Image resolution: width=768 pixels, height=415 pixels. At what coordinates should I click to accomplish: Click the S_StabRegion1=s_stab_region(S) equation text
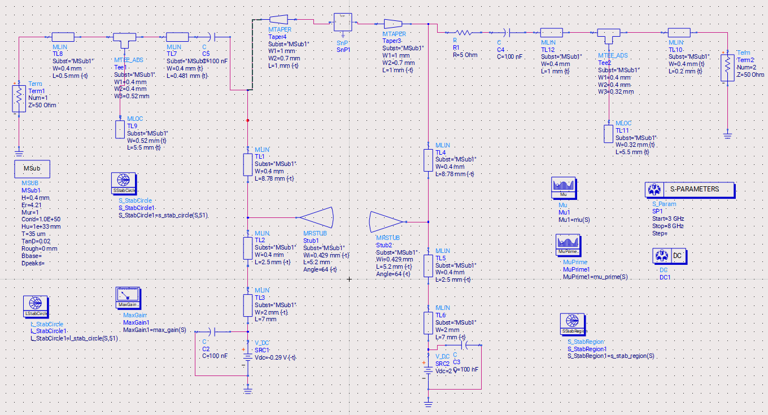611,356
